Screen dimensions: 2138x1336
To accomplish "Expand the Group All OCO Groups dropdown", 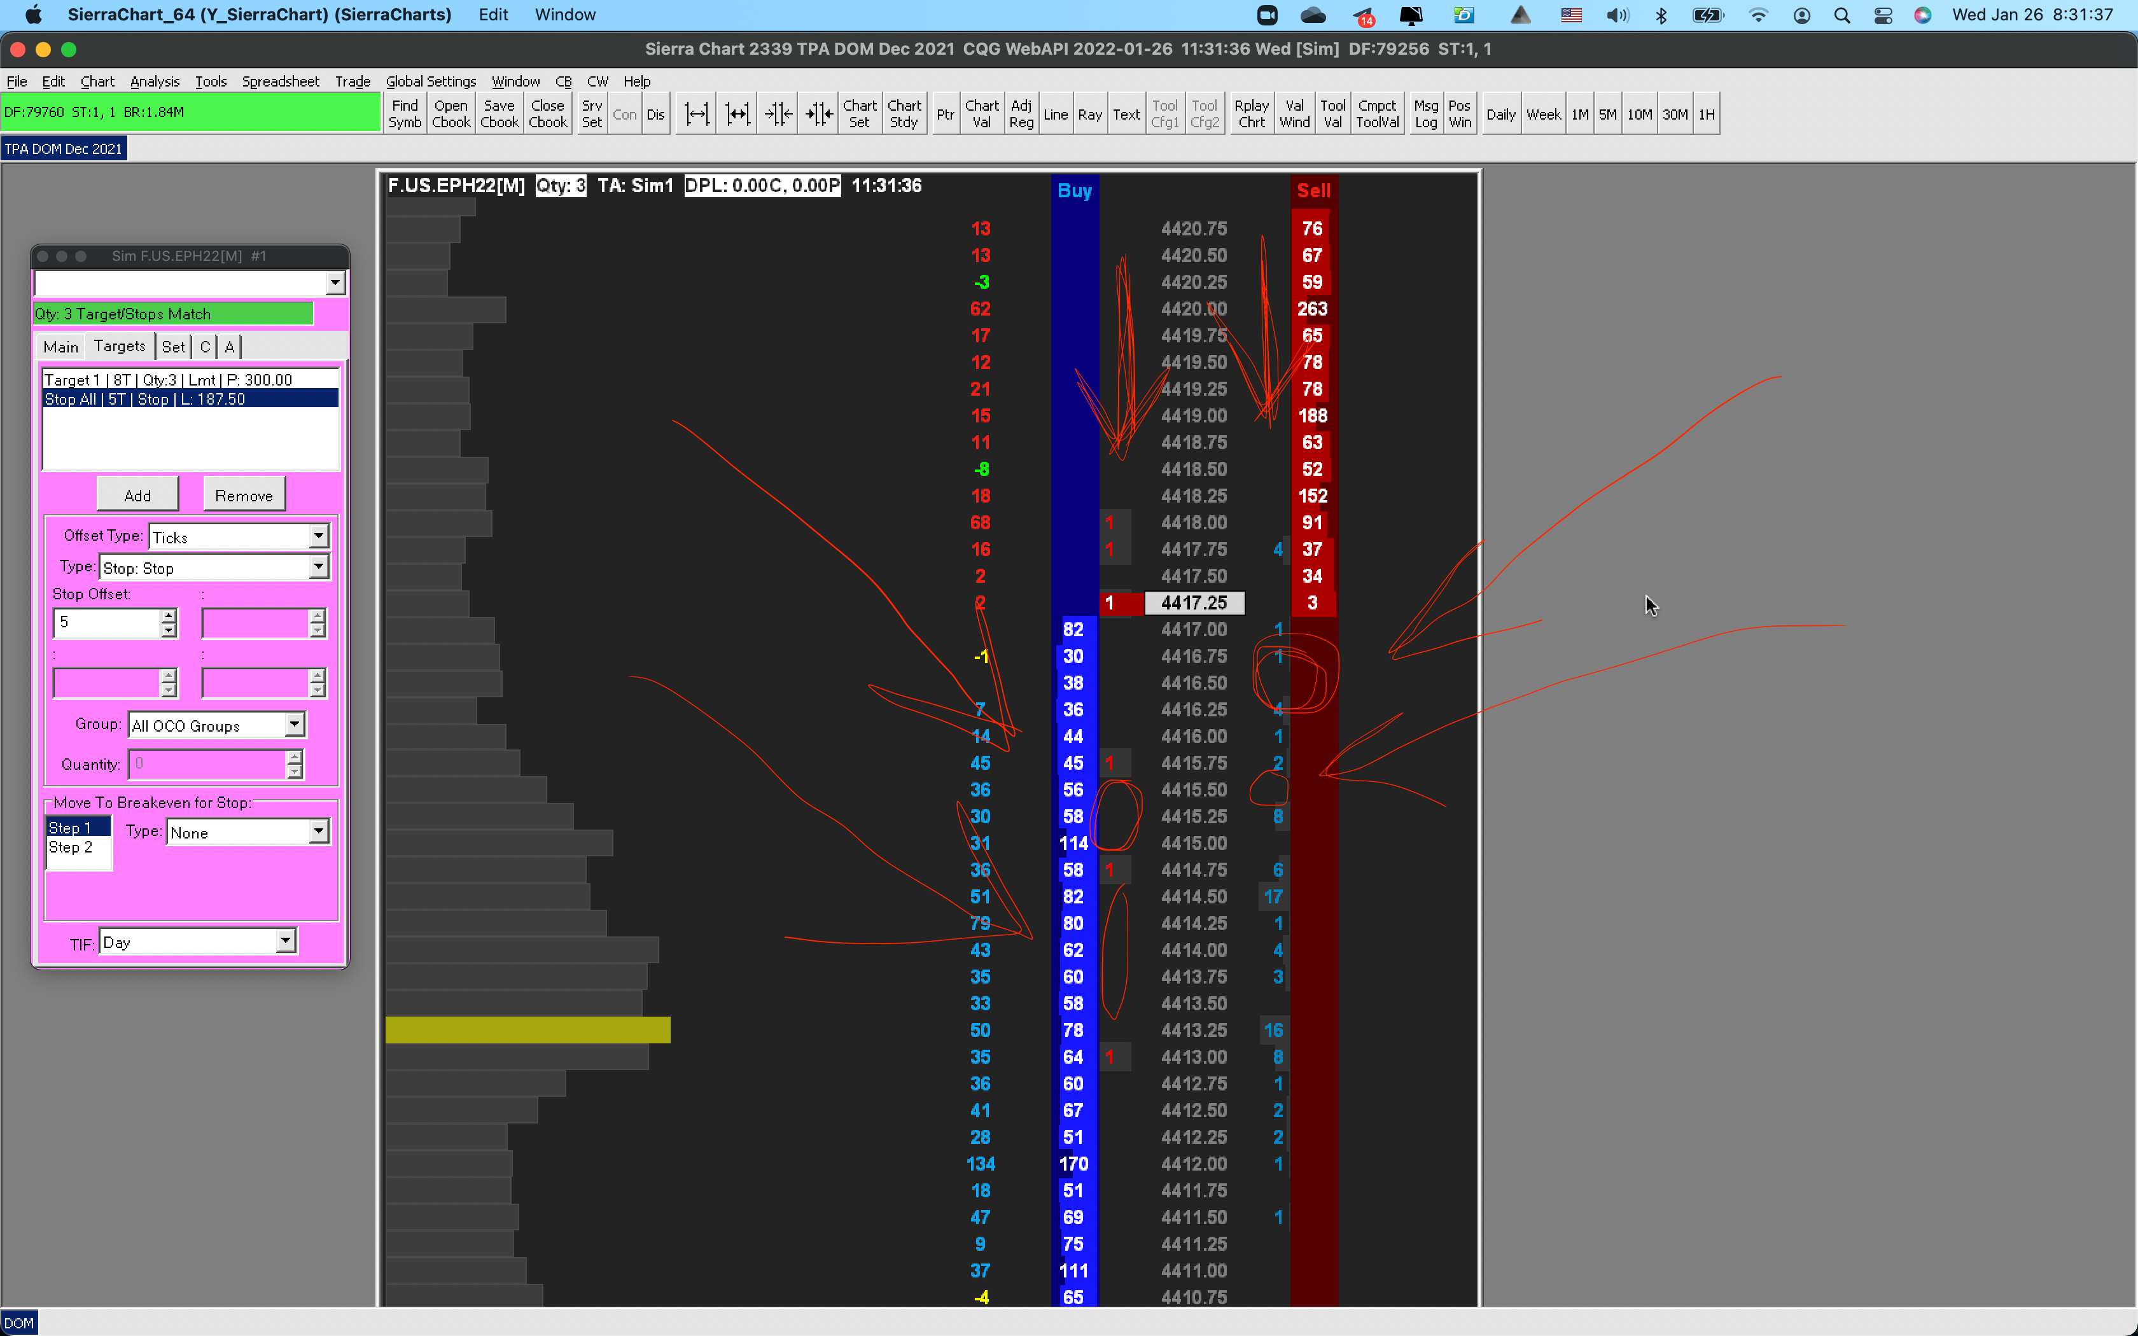I will pyautogui.click(x=294, y=725).
